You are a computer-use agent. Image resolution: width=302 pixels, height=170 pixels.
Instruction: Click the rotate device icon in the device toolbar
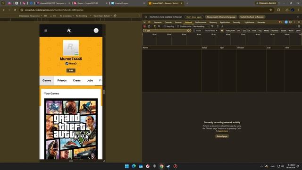(115, 16)
